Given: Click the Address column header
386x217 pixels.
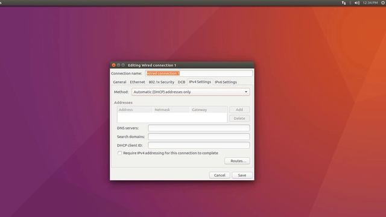Looking at the screenshot, I should click(x=134, y=110).
